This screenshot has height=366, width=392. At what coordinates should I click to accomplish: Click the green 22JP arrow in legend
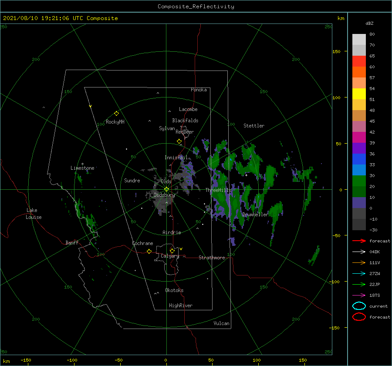coord(359,284)
